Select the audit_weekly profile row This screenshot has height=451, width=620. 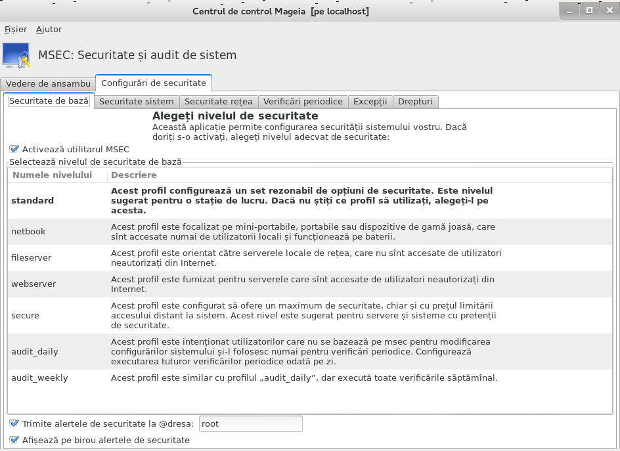click(309, 378)
